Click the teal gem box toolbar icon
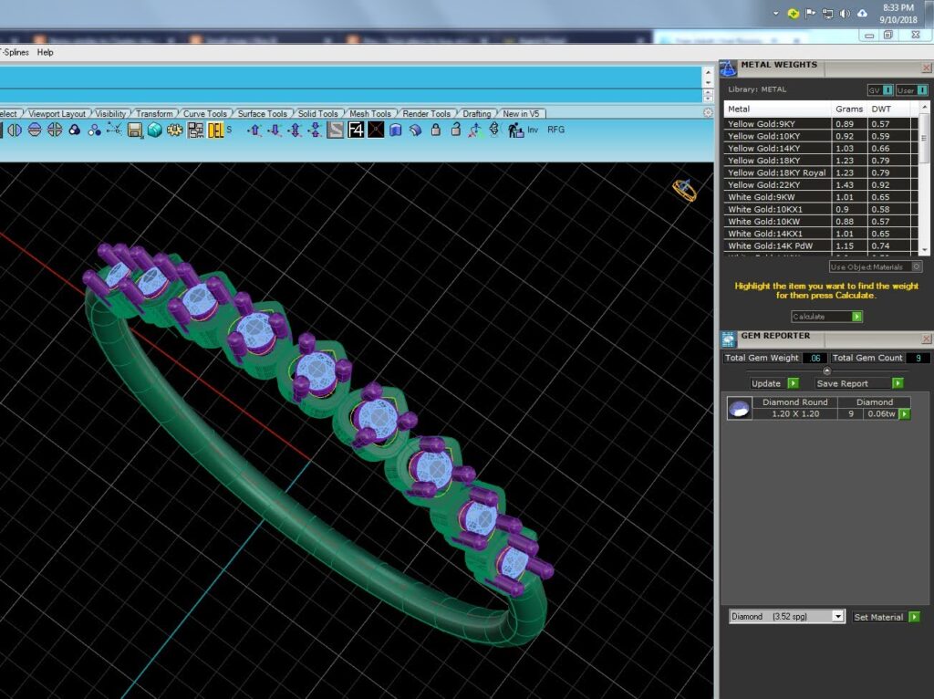Image resolution: width=934 pixels, height=699 pixels. click(x=155, y=130)
